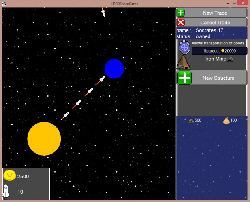Click the red X Cancel Trade icon
250x202 pixels.
(181, 22)
